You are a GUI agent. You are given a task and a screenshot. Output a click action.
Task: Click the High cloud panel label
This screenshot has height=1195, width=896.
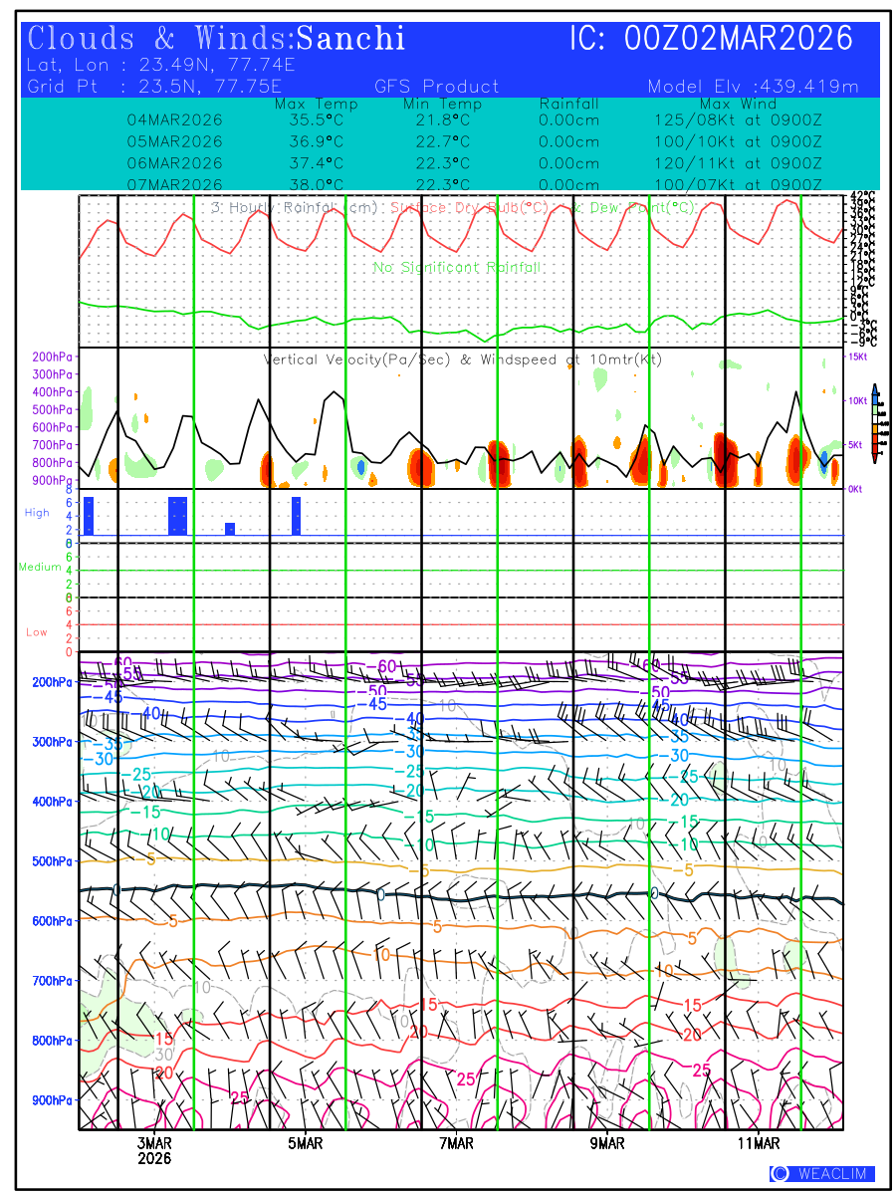(37, 512)
